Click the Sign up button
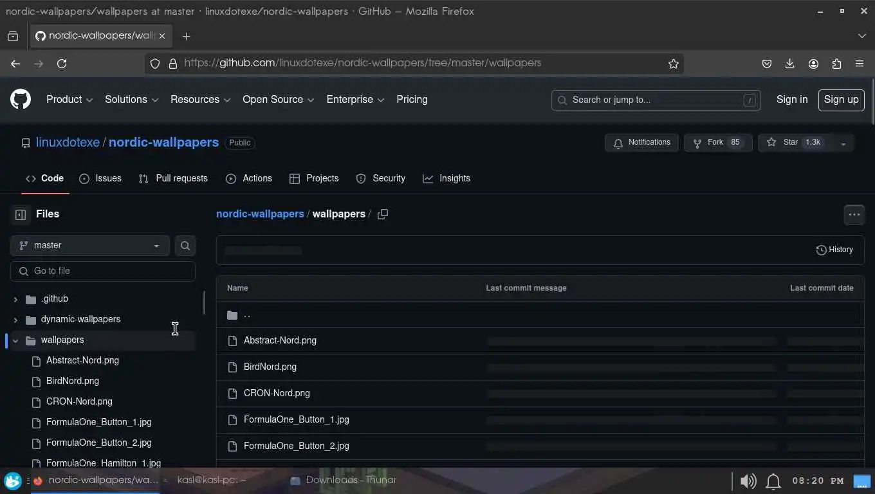The width and height of the screenshot is (875, 494). point(841,100)
